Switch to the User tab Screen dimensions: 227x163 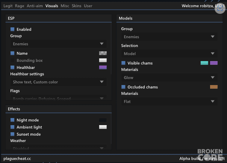(x=88, y=6)
